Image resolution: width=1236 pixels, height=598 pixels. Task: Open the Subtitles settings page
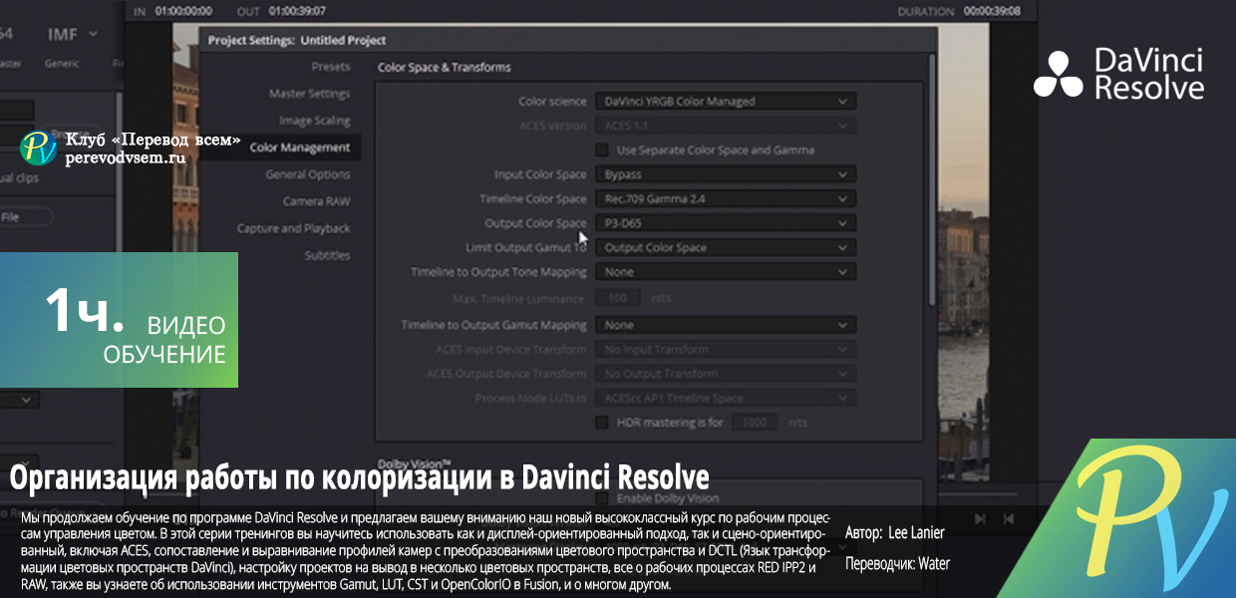click(327, 255)
